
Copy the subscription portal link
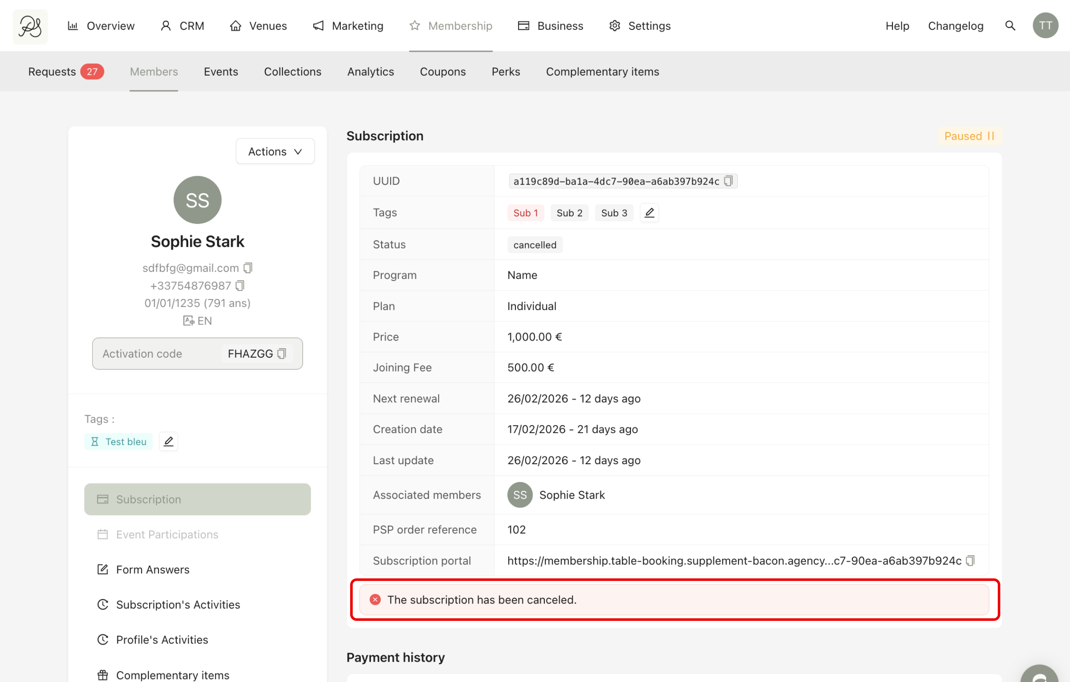coord(970,561)
